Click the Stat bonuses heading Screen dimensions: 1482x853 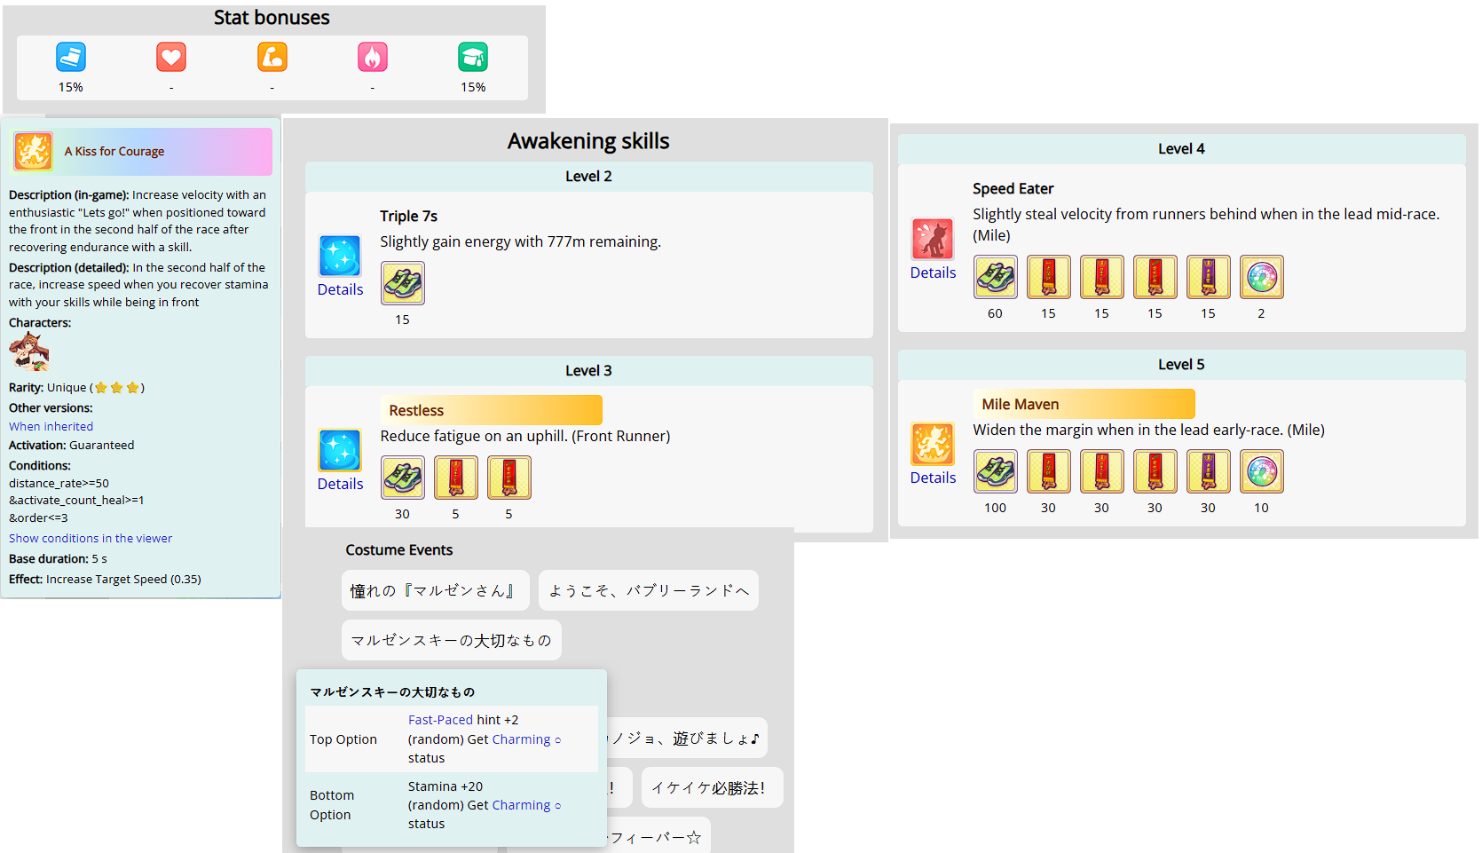click(272, 18)
